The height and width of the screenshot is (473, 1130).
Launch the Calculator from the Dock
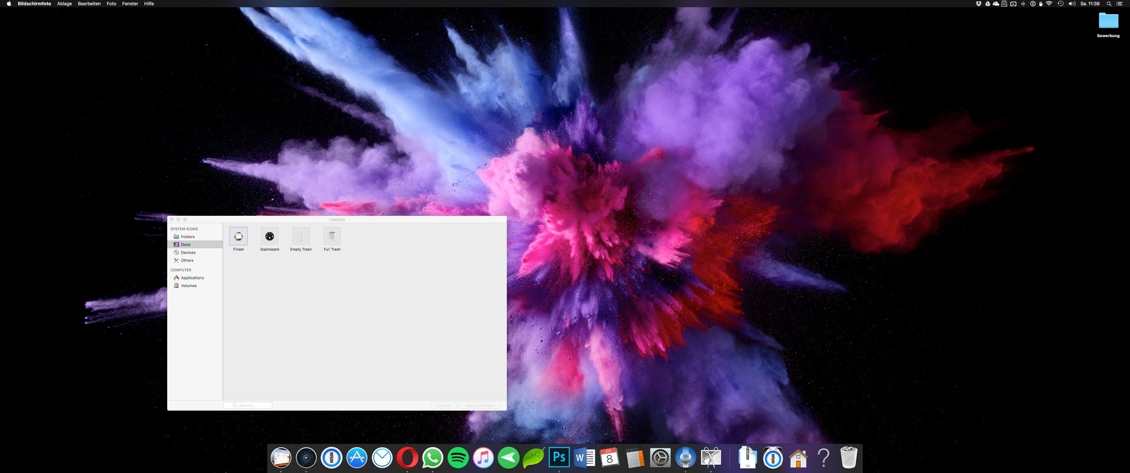click(x=635, y=458)
